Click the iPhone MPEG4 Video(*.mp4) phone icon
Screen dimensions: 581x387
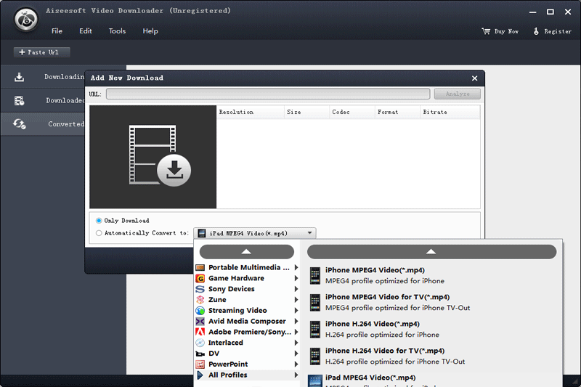click(315, 275)
